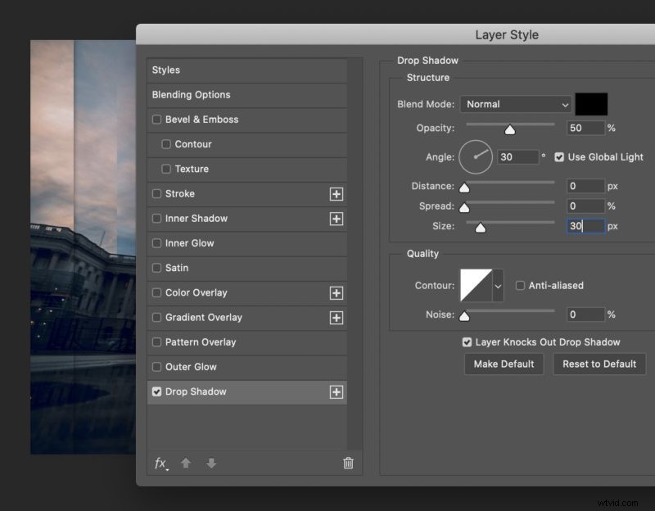Viewport: 655px width, 511px height.
Task: Open the drop shadow color swatch
Action: point(591,104)
